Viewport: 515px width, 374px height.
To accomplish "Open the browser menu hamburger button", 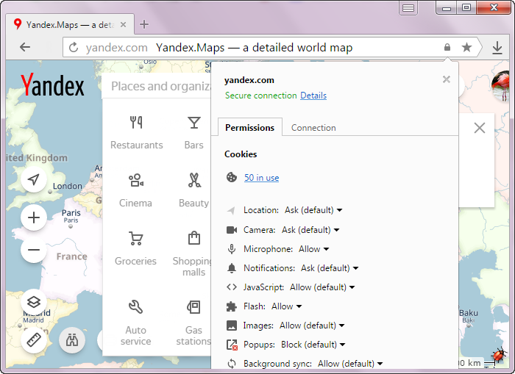I will (x=408, y=8).
